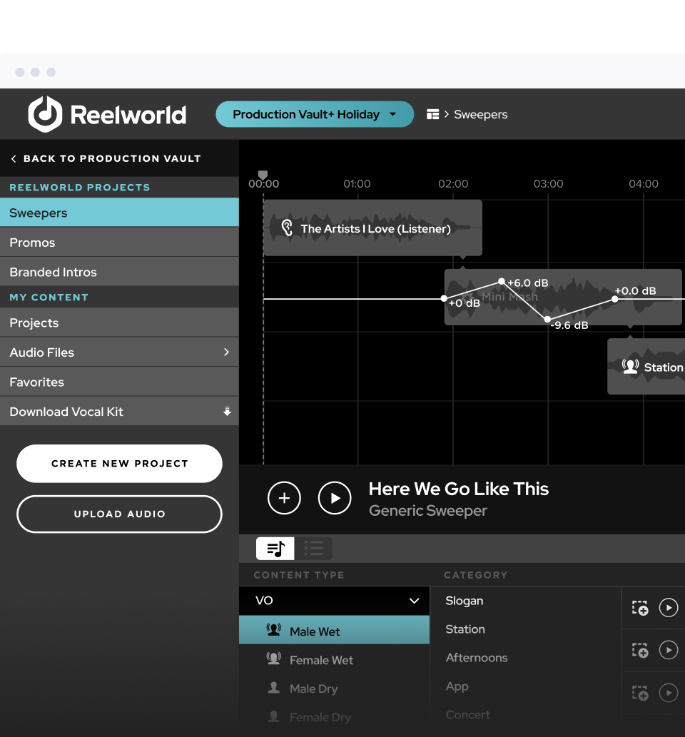Open Audio Files in the sidebar

[119, 352]
